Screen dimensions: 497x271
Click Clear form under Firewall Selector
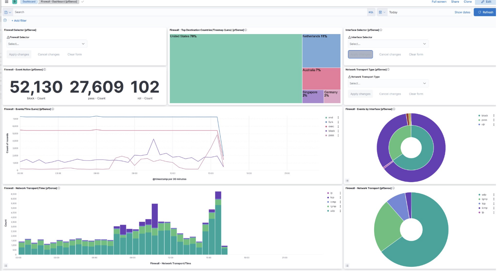point(75,54)
